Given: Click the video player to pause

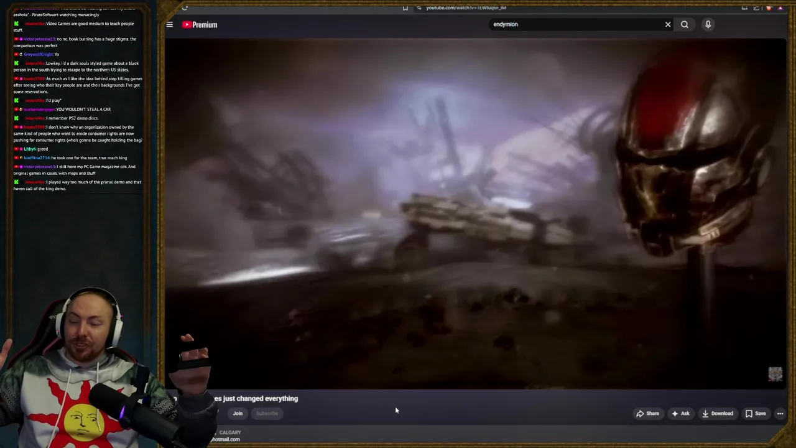Looking at the screenshot, I should [476, 213].
